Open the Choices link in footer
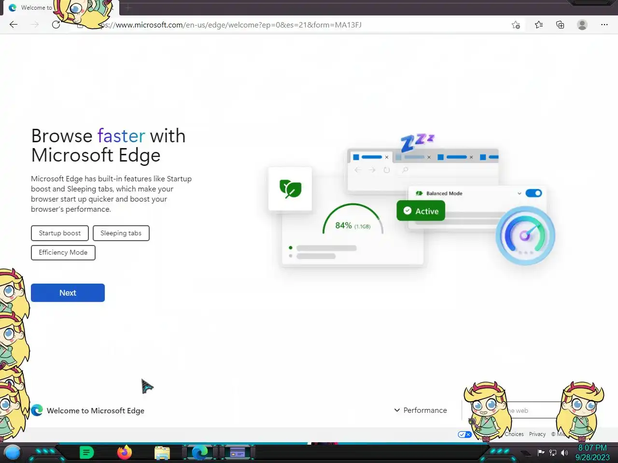618x463 pixels. 514,434
